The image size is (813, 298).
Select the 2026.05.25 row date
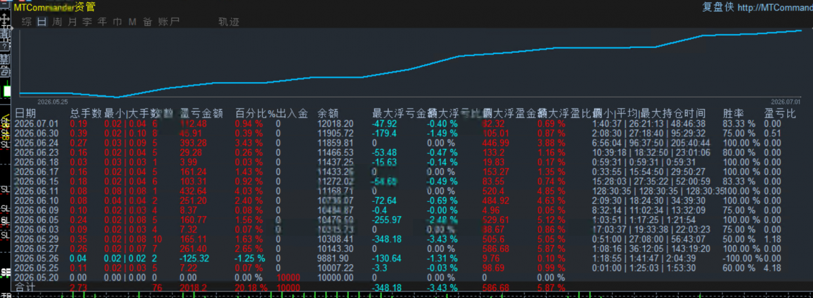pyautogui.click(x=36, y=268)
